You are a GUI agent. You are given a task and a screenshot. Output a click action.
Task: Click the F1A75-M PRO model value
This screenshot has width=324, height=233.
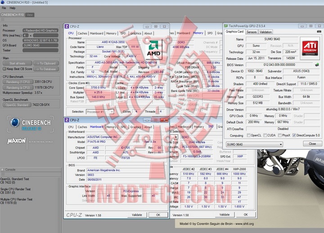tap(96, 142)
